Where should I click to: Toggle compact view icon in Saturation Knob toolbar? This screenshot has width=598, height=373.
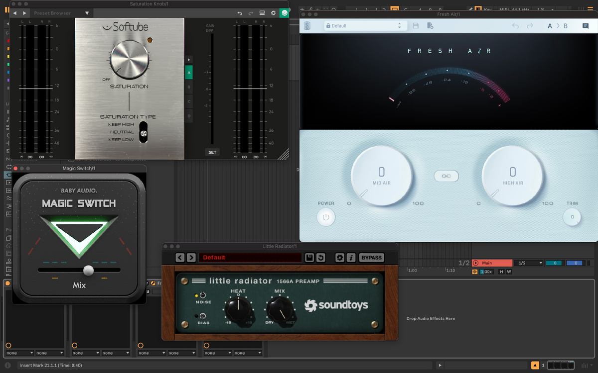pos(262,13)
